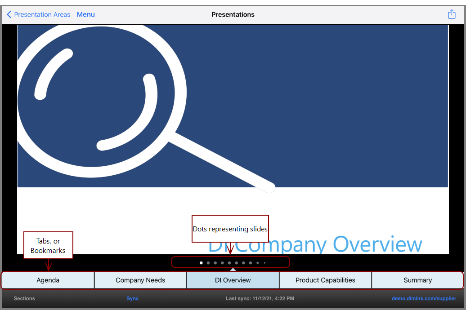Open the share sheet

452,14
